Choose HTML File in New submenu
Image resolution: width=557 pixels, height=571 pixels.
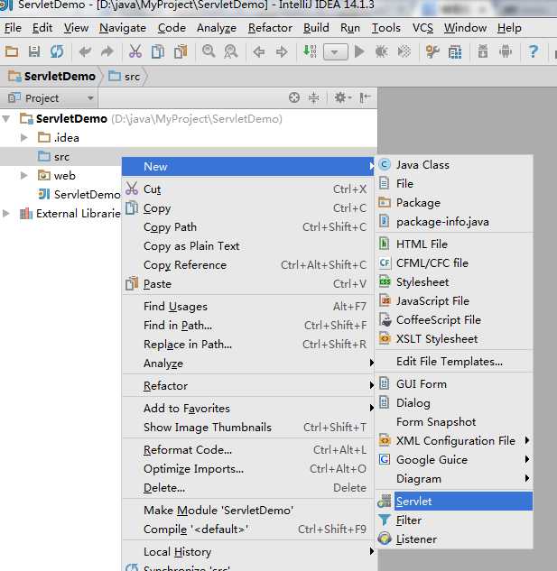454,244
